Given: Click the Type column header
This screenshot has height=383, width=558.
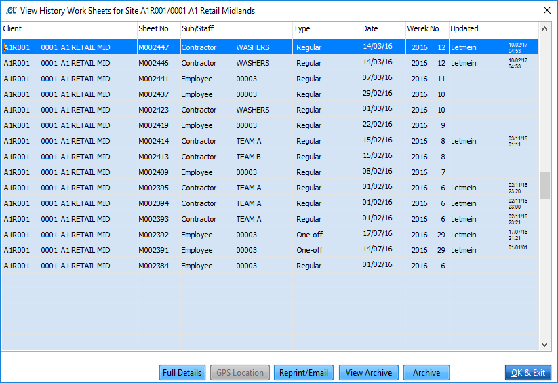Looking at the screenshot, I should coord(327,28).
